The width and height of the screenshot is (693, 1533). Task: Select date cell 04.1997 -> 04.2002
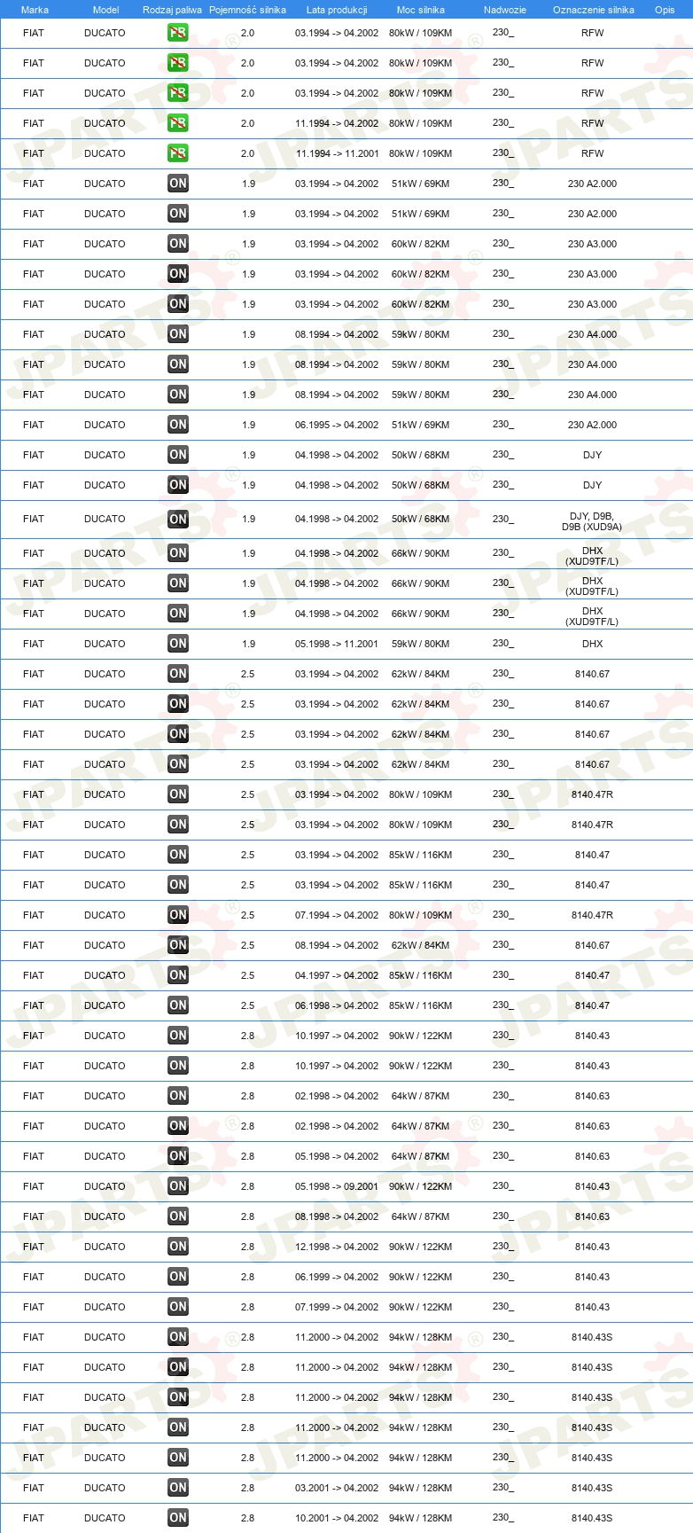pyautogui.click(x=337, y=975)
